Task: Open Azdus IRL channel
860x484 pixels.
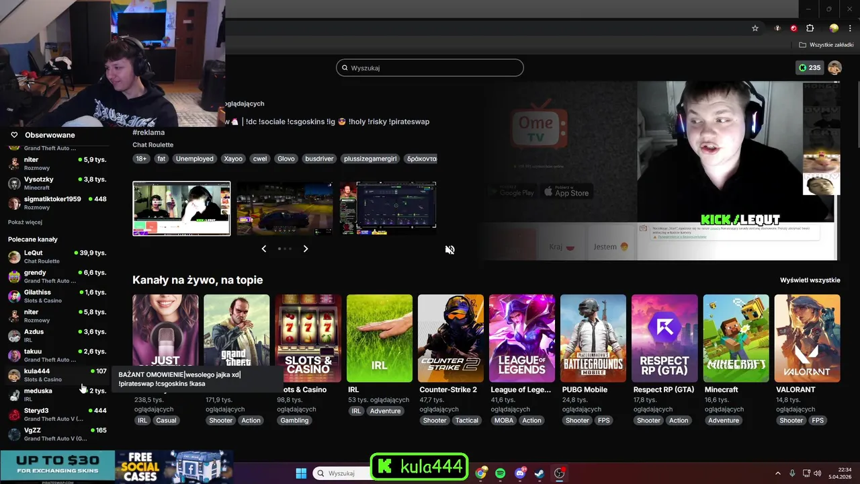Action: point(57,335)
